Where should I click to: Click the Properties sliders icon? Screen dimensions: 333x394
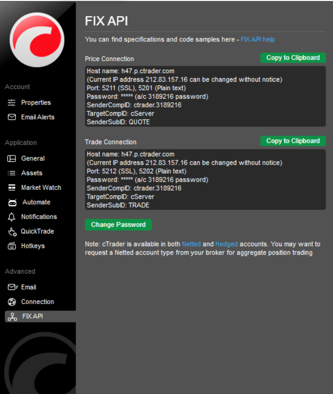pyautogui.click(x=12, y=103)
